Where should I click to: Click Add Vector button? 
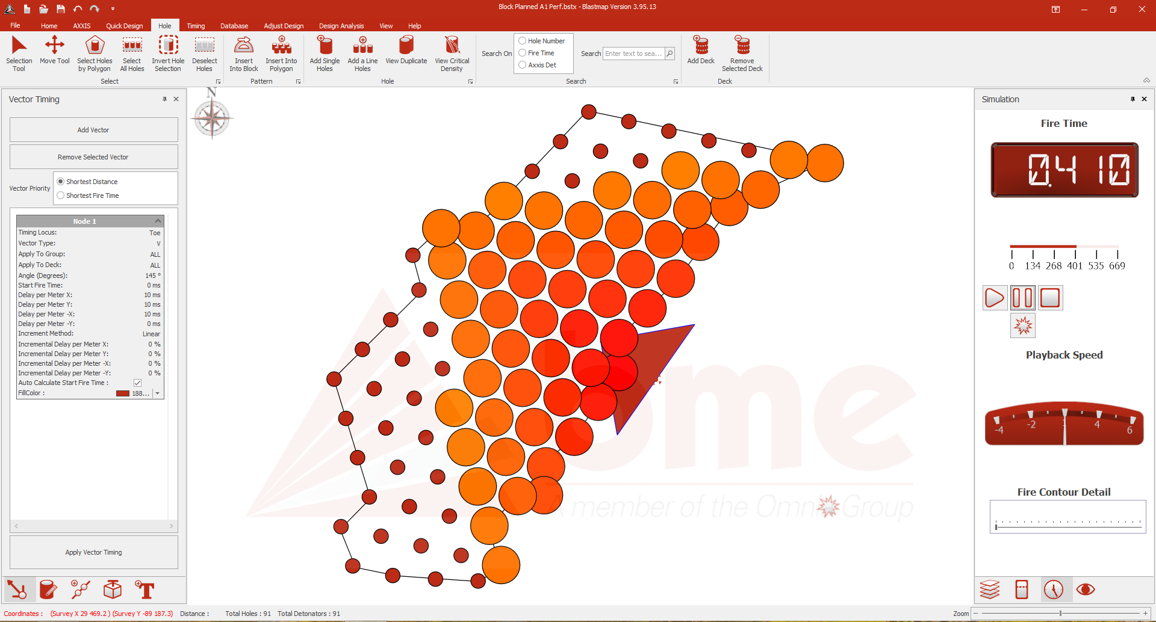click(93, 130)
